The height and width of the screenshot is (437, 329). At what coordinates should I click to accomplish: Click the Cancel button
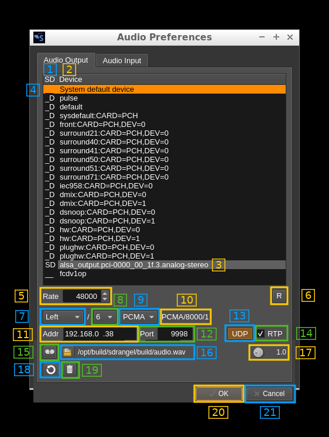pos(270,394)
